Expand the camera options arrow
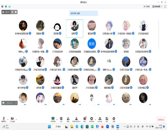Viewport: 167px width, 130px height. pyautogui.click(x=16, y=120)
